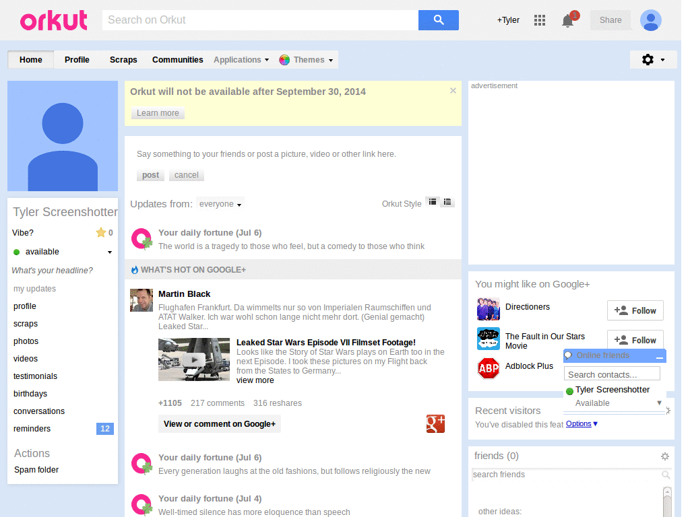
Task: Click the search friends magnifier icon
Action: (665, 475)
